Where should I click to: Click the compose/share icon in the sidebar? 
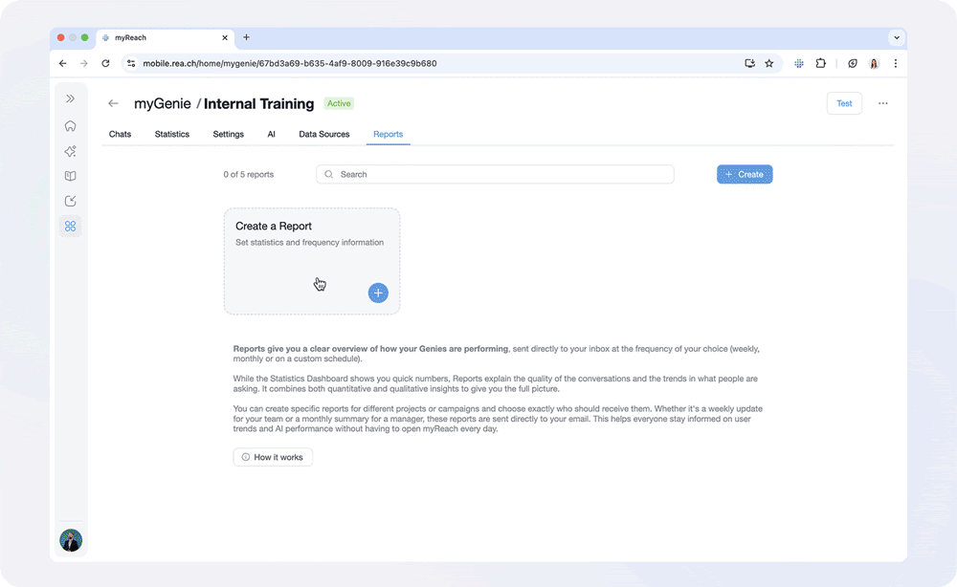[x=70, y=201]
